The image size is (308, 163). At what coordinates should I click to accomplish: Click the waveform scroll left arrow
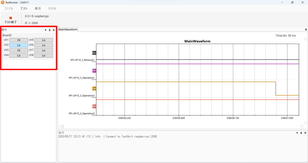click(x=60, y=126)
